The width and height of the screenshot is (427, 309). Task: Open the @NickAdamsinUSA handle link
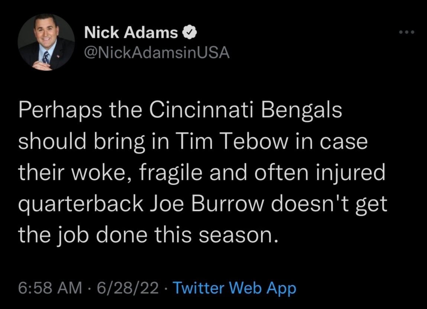pyautogui.click(x=157, y=53)
